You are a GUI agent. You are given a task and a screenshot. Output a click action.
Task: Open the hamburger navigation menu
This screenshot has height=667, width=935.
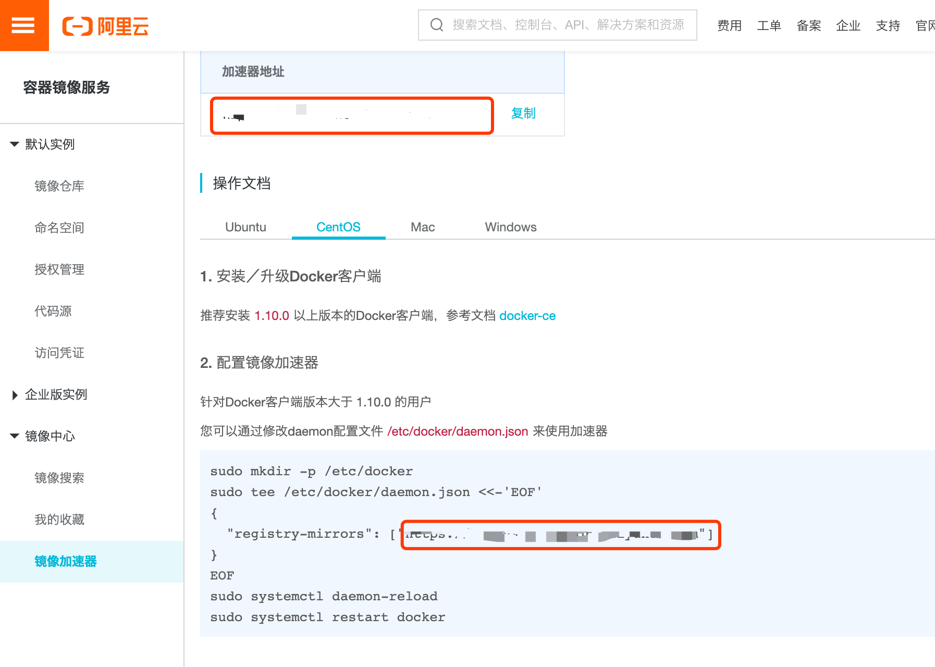coord(24,25)
